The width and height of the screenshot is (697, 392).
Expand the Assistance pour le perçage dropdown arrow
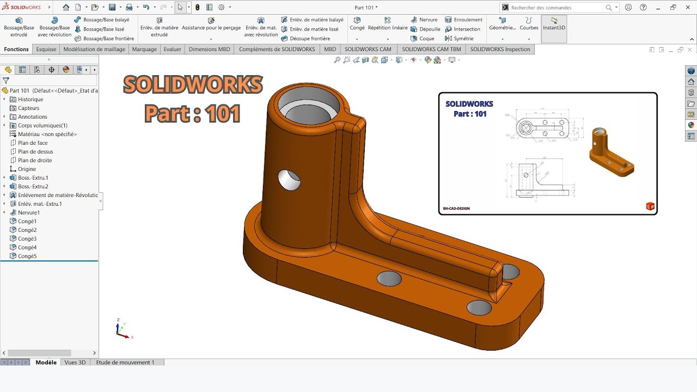(211, 39)
